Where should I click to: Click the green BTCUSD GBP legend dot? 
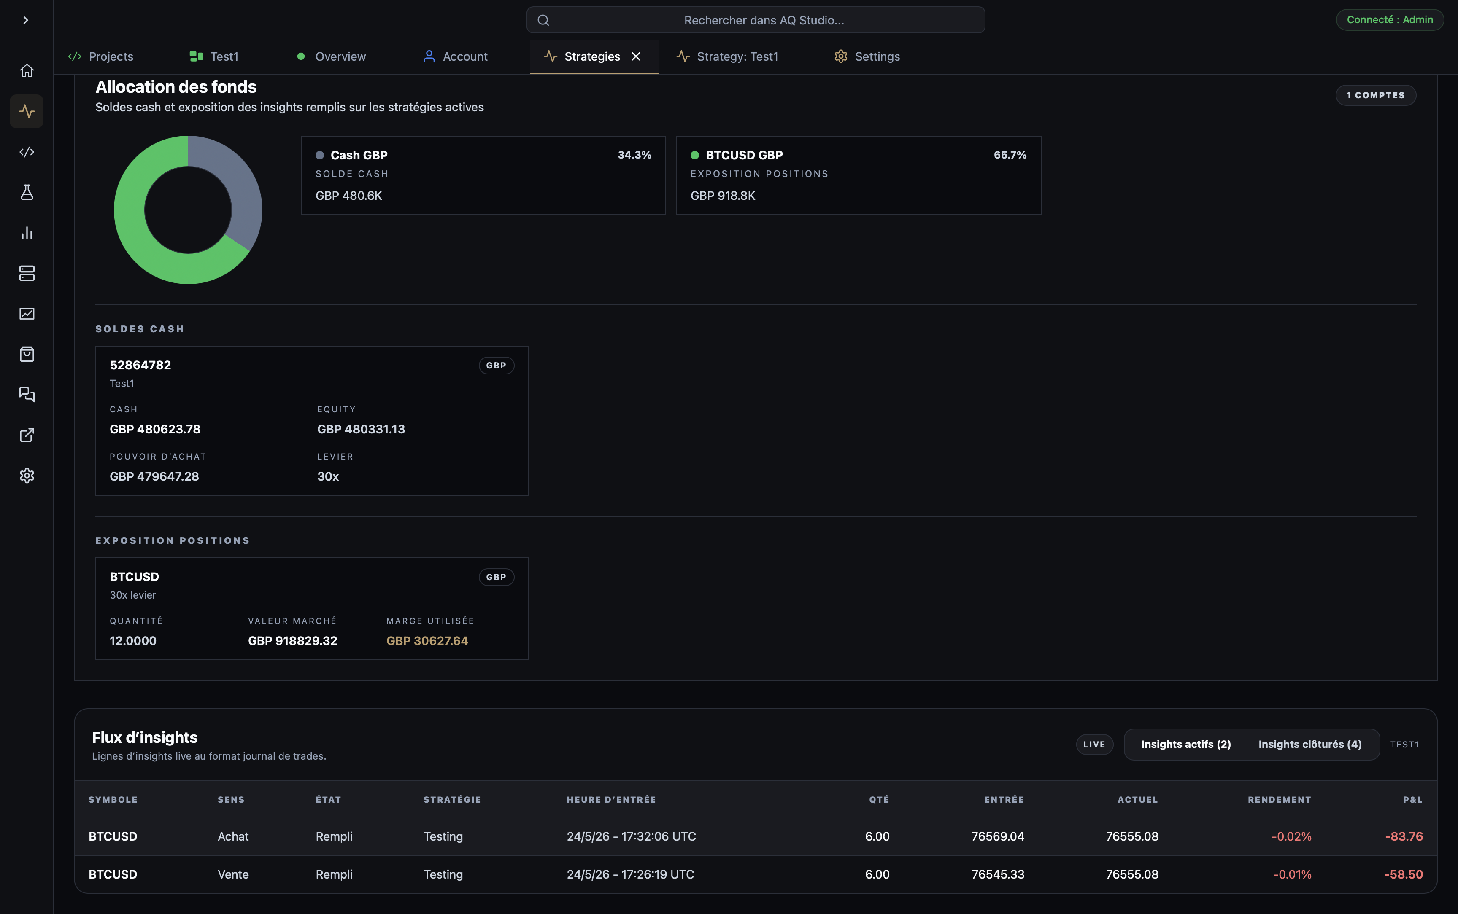tap(695, 156)
